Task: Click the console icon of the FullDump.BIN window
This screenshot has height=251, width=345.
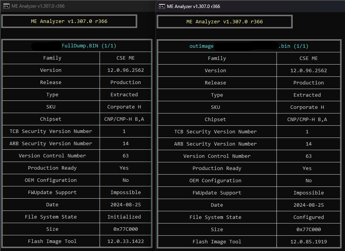Action: pyautogui.click(x=6, y=6)
